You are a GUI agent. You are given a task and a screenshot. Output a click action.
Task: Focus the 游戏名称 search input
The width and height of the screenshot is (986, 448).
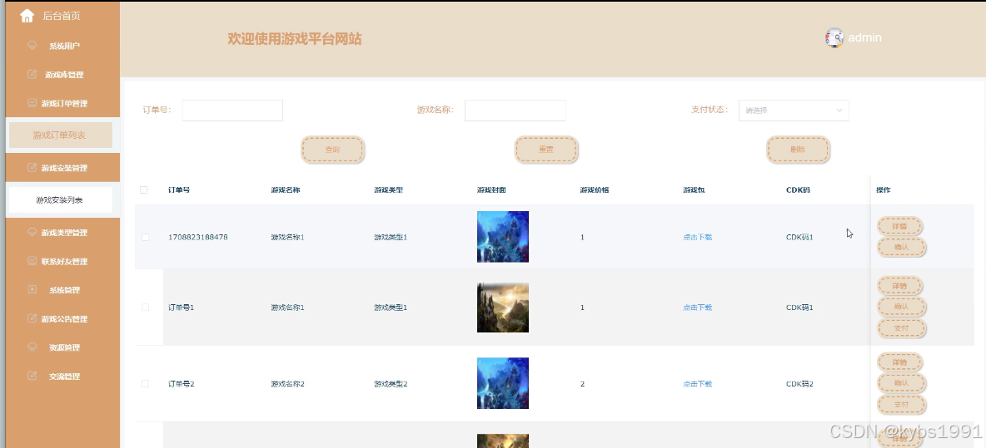click(x=515, y=110)
